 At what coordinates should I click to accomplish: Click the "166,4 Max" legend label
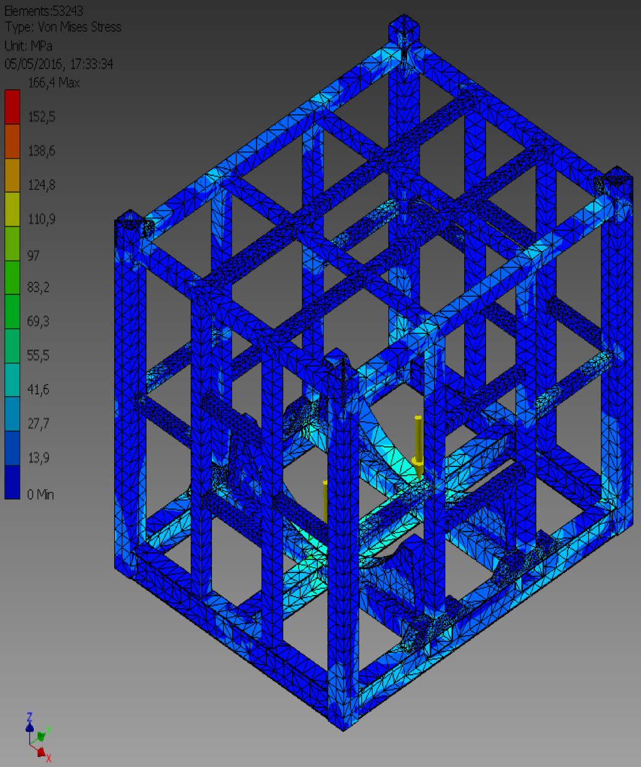[54, 83]
